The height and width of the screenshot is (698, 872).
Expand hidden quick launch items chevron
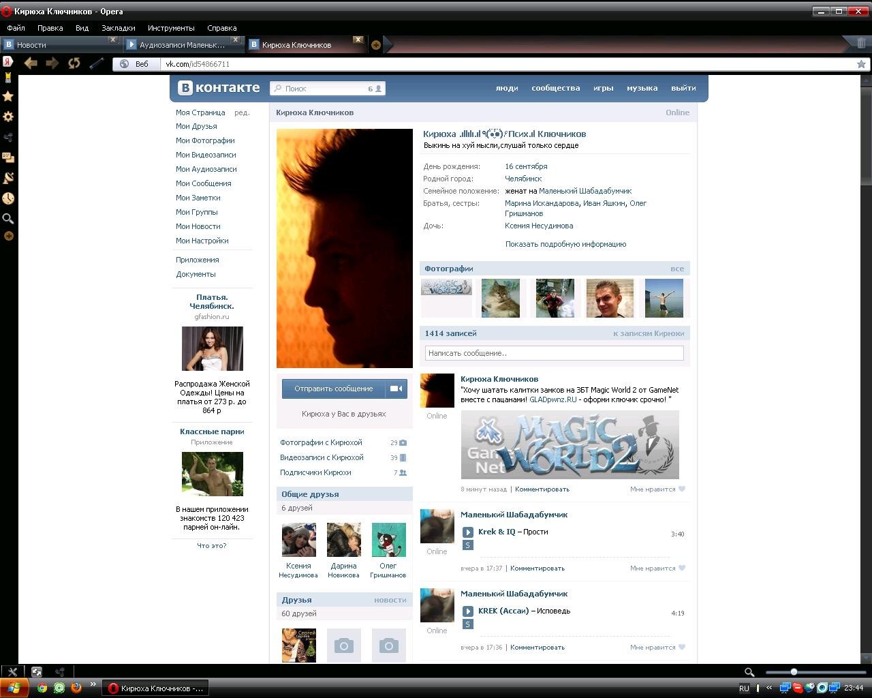tap(93, 685)
